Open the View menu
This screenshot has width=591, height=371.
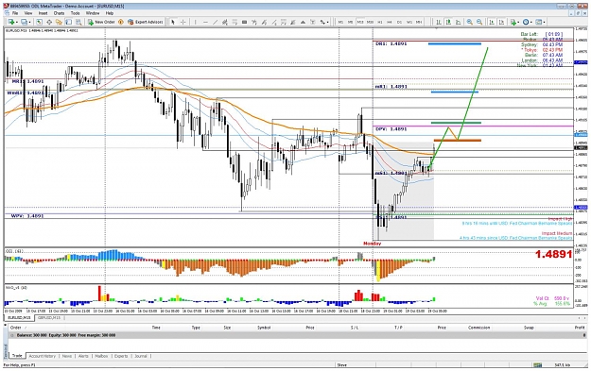pos(28,13)
